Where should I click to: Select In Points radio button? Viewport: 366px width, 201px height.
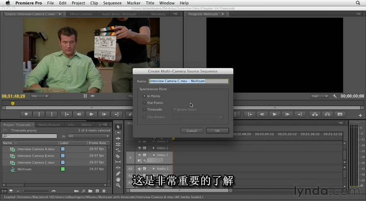click(x=144, y=96)
